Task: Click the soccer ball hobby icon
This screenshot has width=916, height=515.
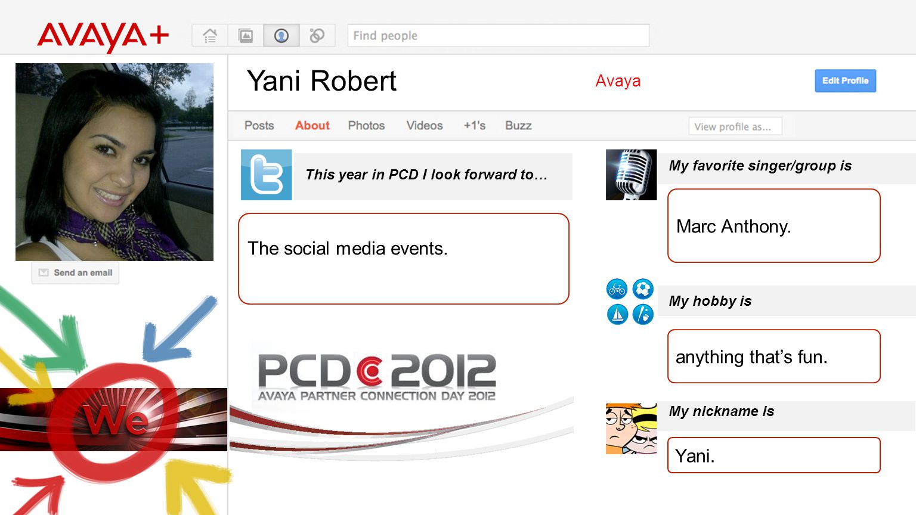Action: point(643,289)
